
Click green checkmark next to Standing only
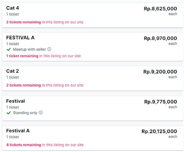pyautogui.click(x=9, y=113)
